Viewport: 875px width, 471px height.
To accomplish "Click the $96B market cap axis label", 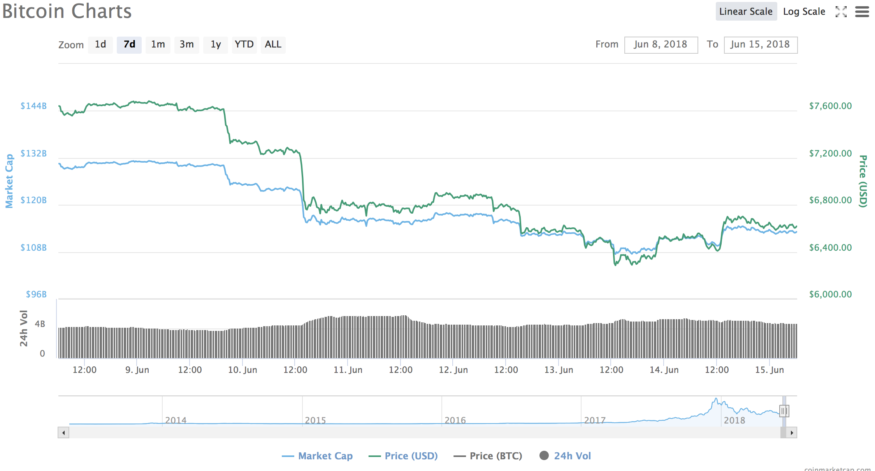I will 36,294.
